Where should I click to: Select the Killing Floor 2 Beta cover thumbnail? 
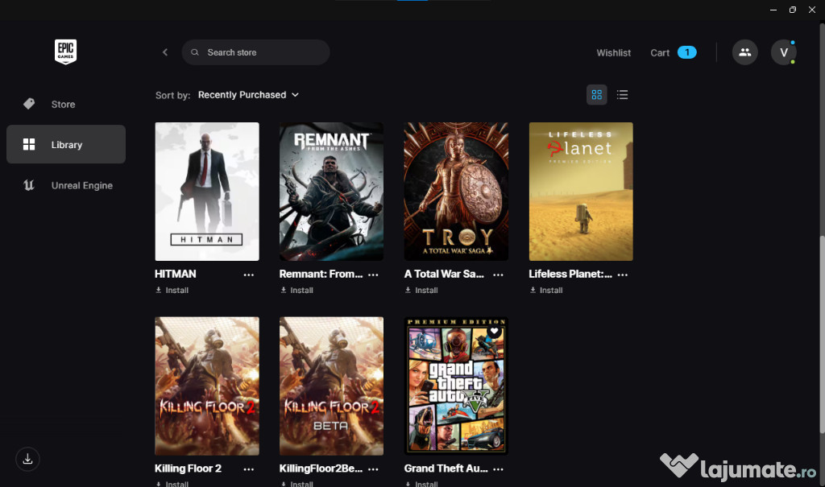(x=331, y=386)
